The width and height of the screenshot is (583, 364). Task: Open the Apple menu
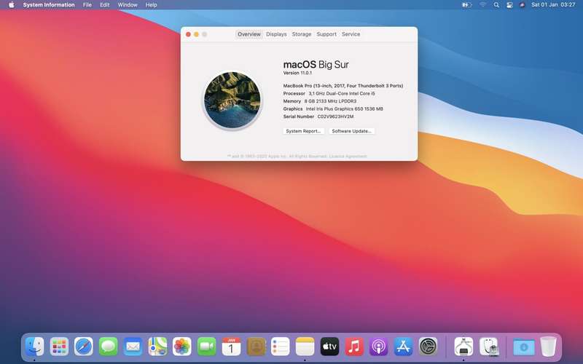click(x=11, y=5)
